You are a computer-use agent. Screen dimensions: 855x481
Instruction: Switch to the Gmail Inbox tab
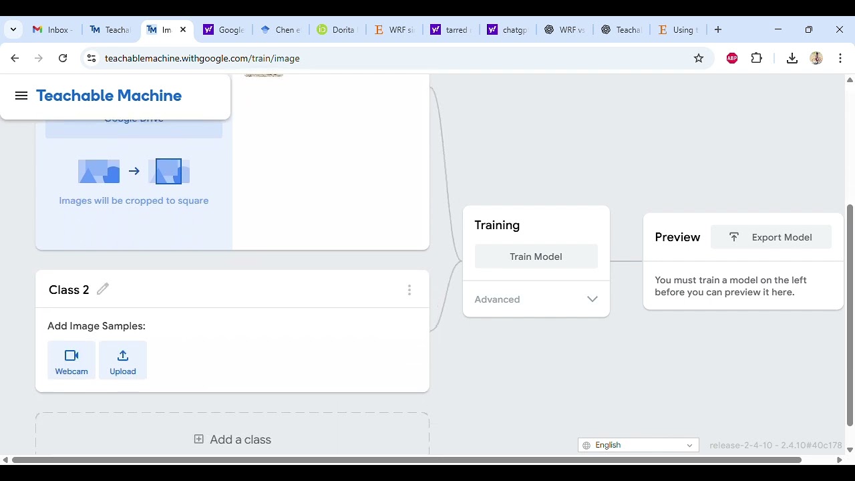53,29
